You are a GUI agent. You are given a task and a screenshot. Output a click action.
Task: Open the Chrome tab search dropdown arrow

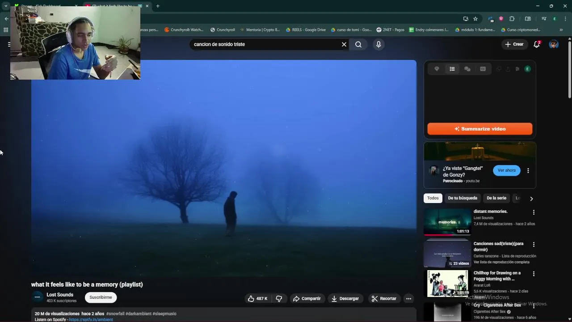pyautogui.click(x=6, y=6)
